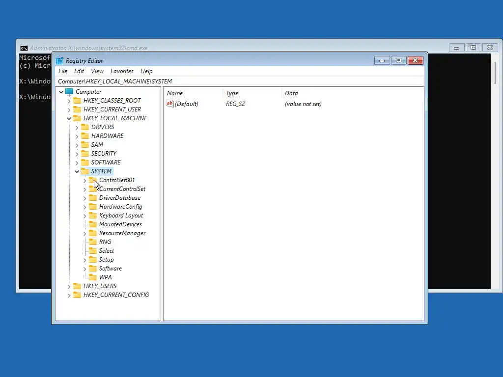The height and width of the screenshot is (377, 503).
Task: Click the Select key folder icon
Action: (x=93, y=250)
